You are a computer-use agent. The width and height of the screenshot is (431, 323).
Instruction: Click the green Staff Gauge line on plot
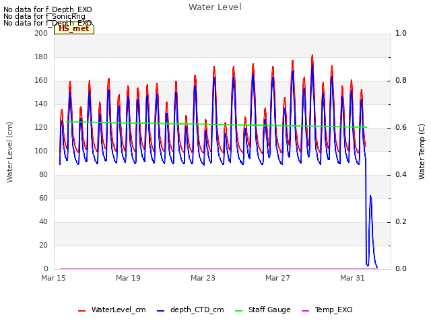point(216,124)
